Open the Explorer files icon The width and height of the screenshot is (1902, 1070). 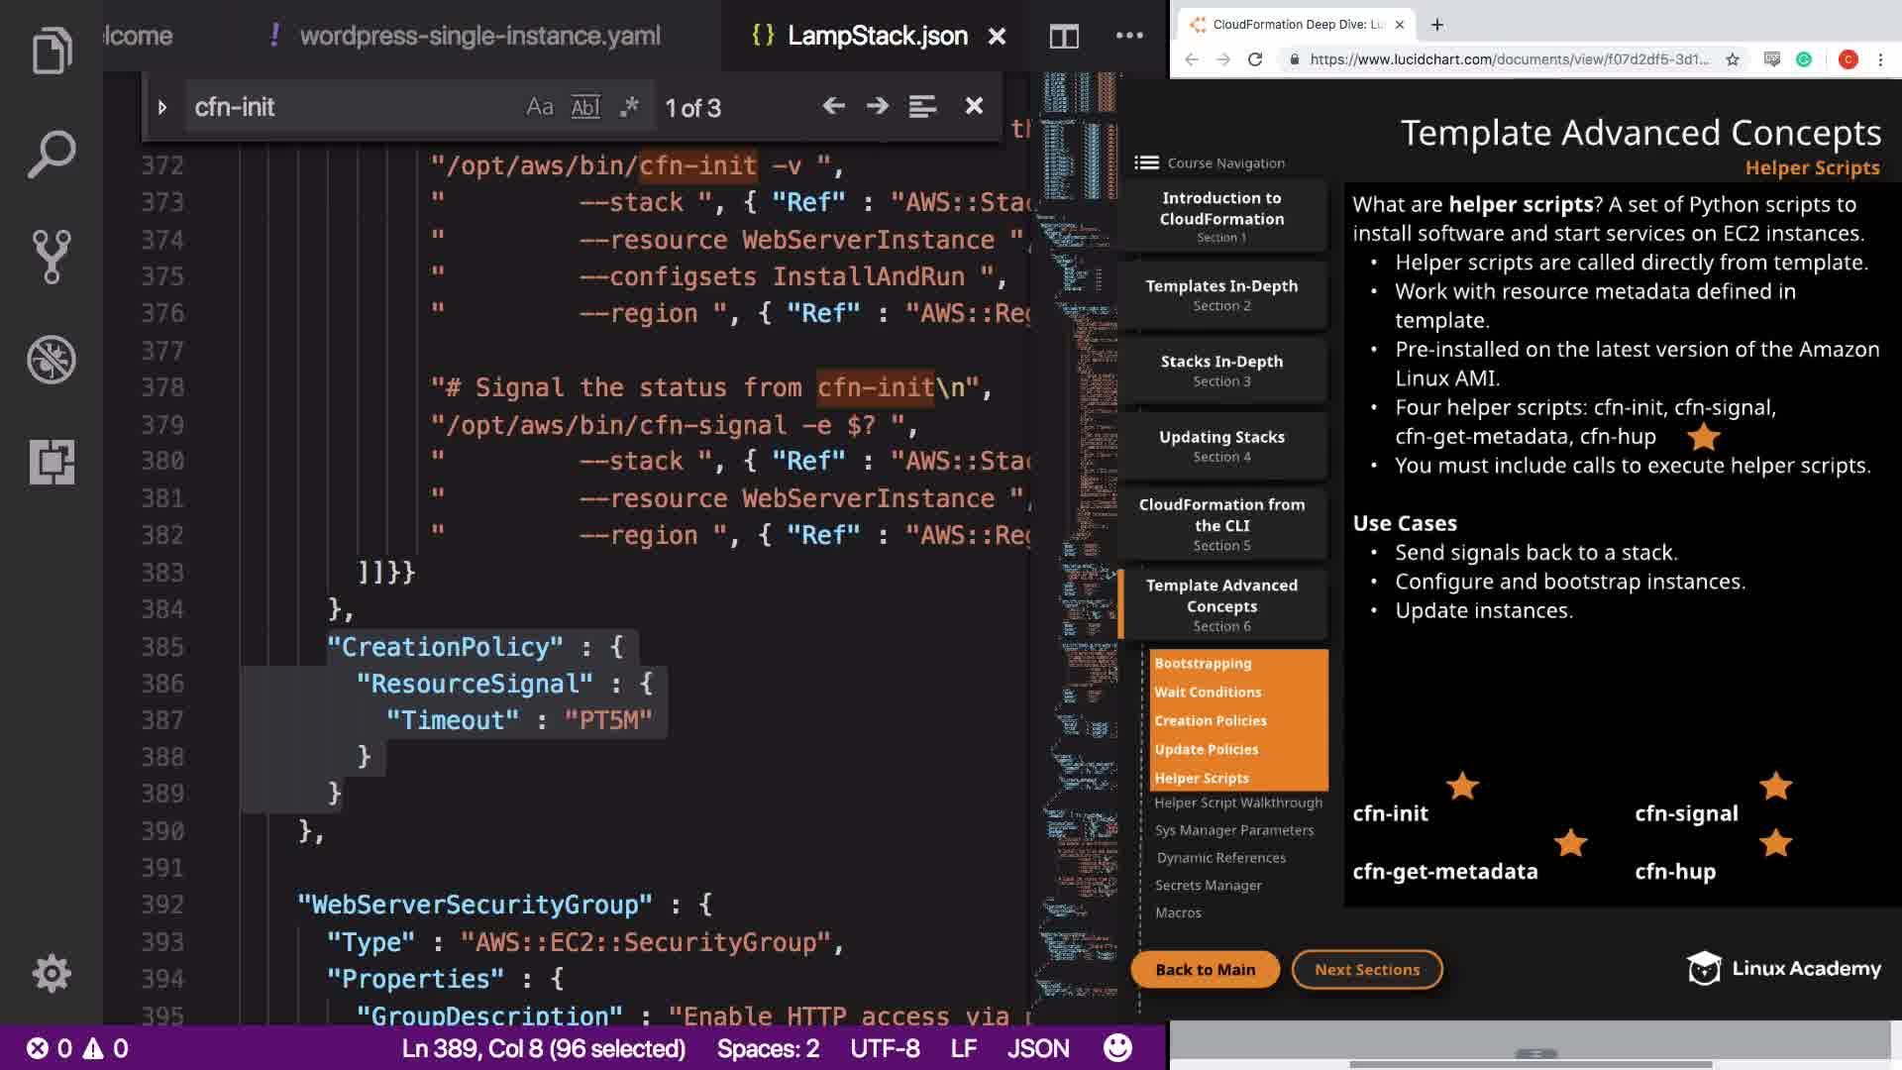(52, 51)
